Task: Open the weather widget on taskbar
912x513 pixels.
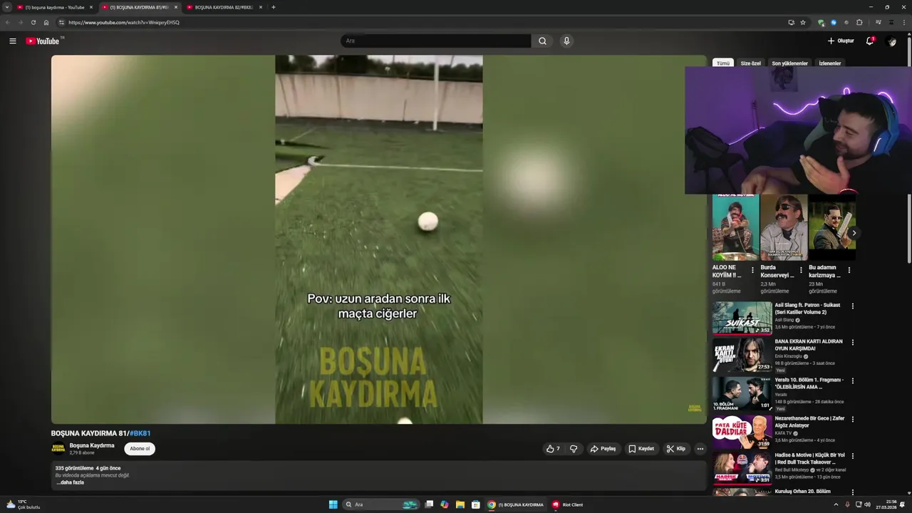Action: 24,504
